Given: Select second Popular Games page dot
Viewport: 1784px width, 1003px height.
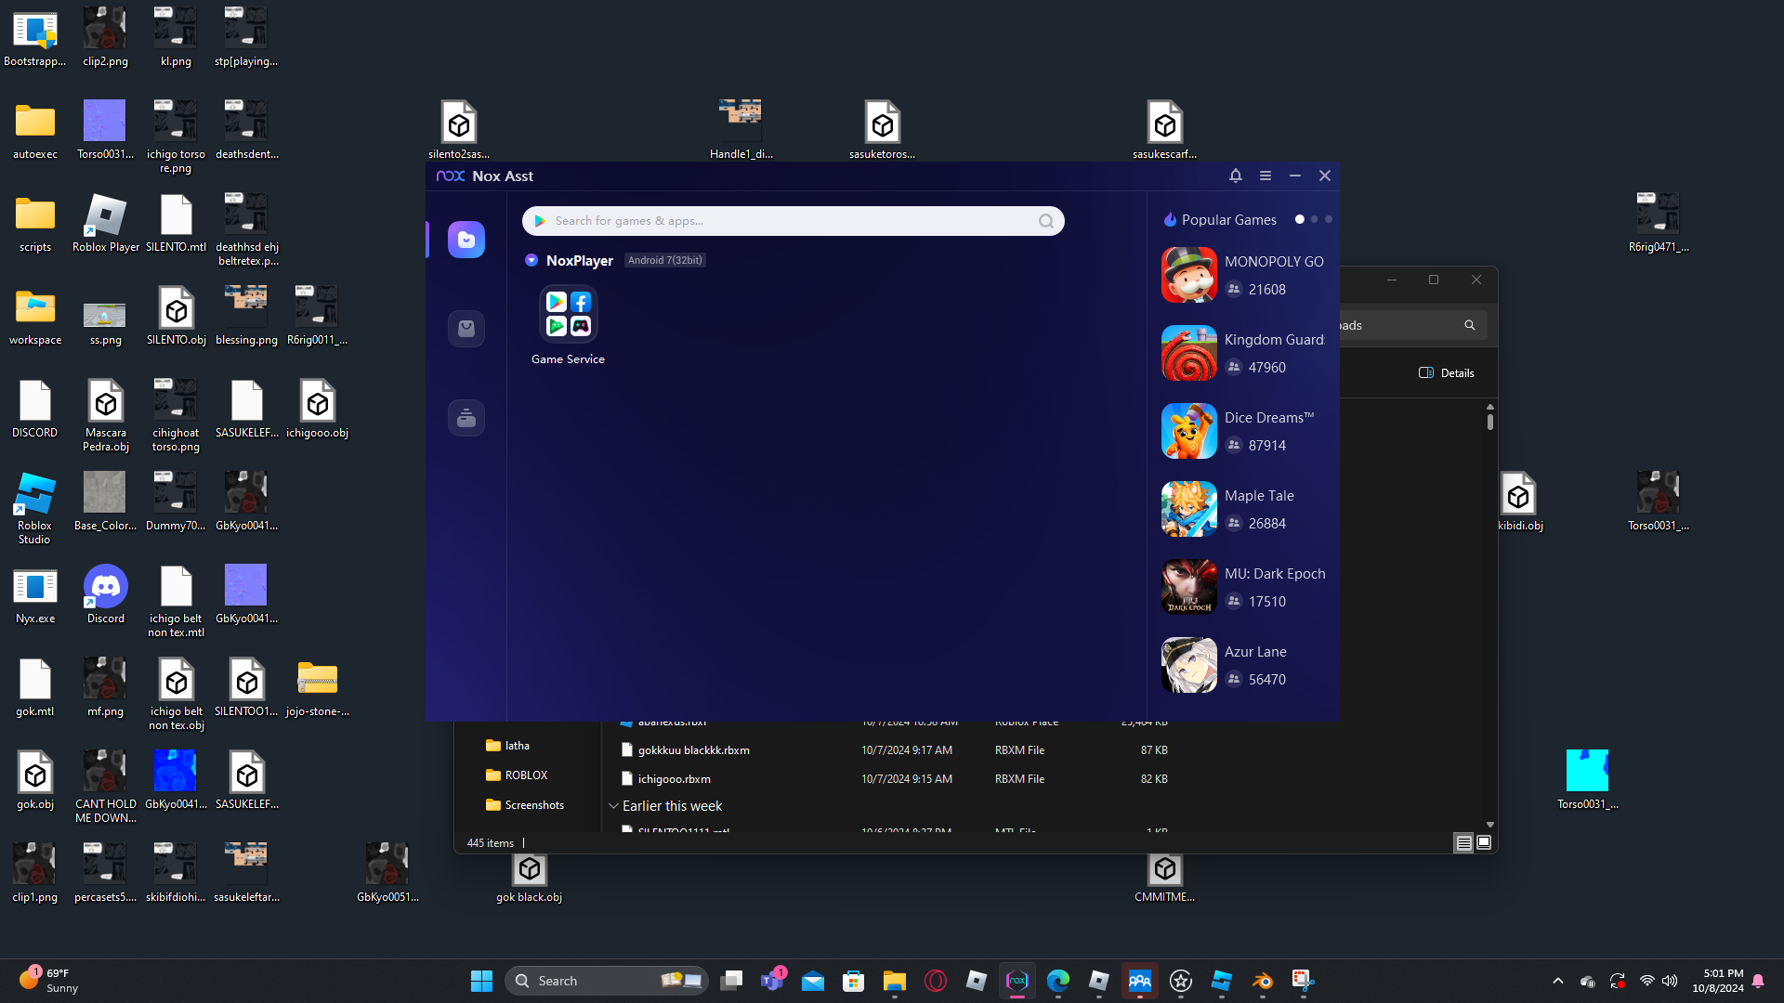Looking at the screenshot, I should click(x=1314, y=220).
